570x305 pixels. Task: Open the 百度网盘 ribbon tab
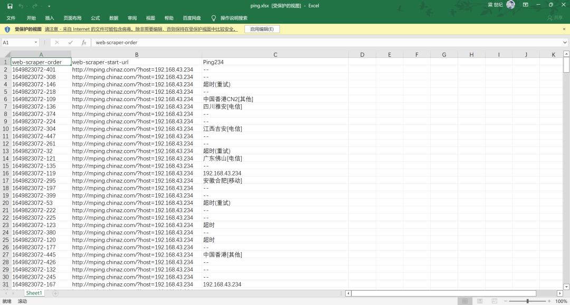pyautogui.click(x=192, y=18)
